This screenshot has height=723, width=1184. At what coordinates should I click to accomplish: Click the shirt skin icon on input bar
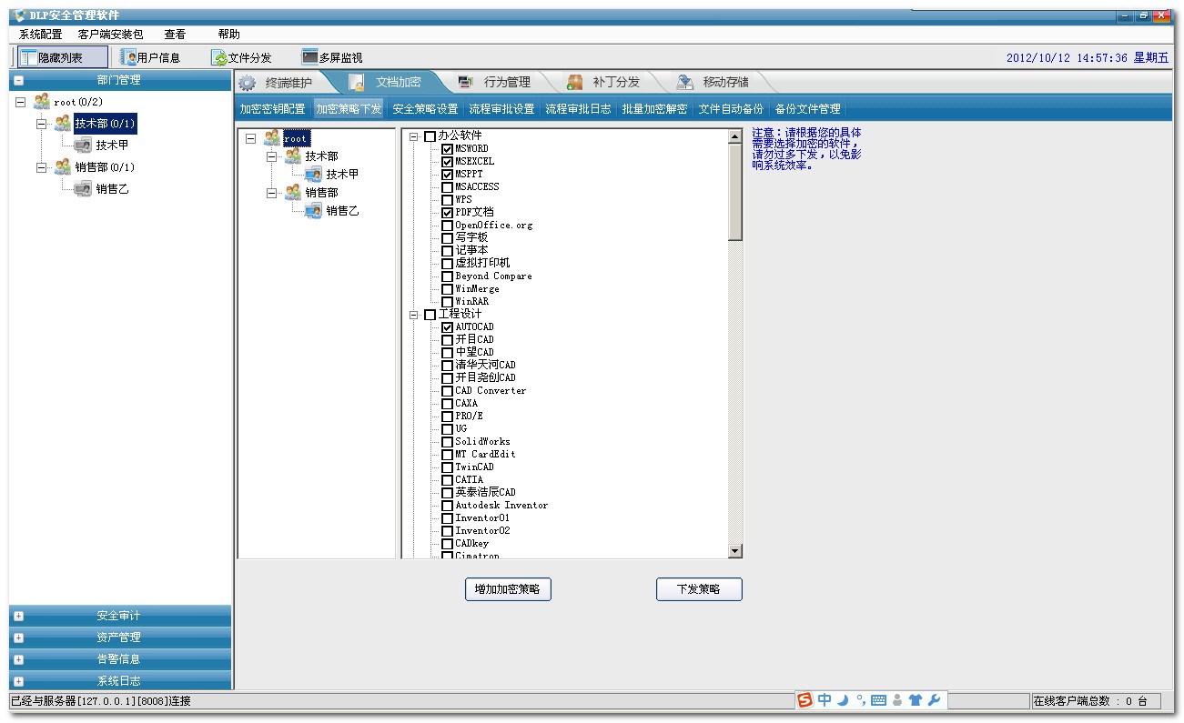point(916,700)
